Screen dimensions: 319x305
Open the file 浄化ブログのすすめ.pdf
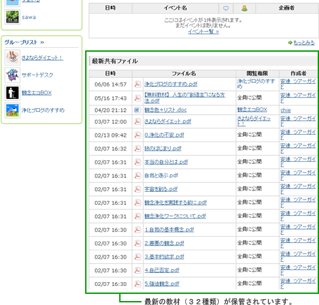(x=171, y=84)
